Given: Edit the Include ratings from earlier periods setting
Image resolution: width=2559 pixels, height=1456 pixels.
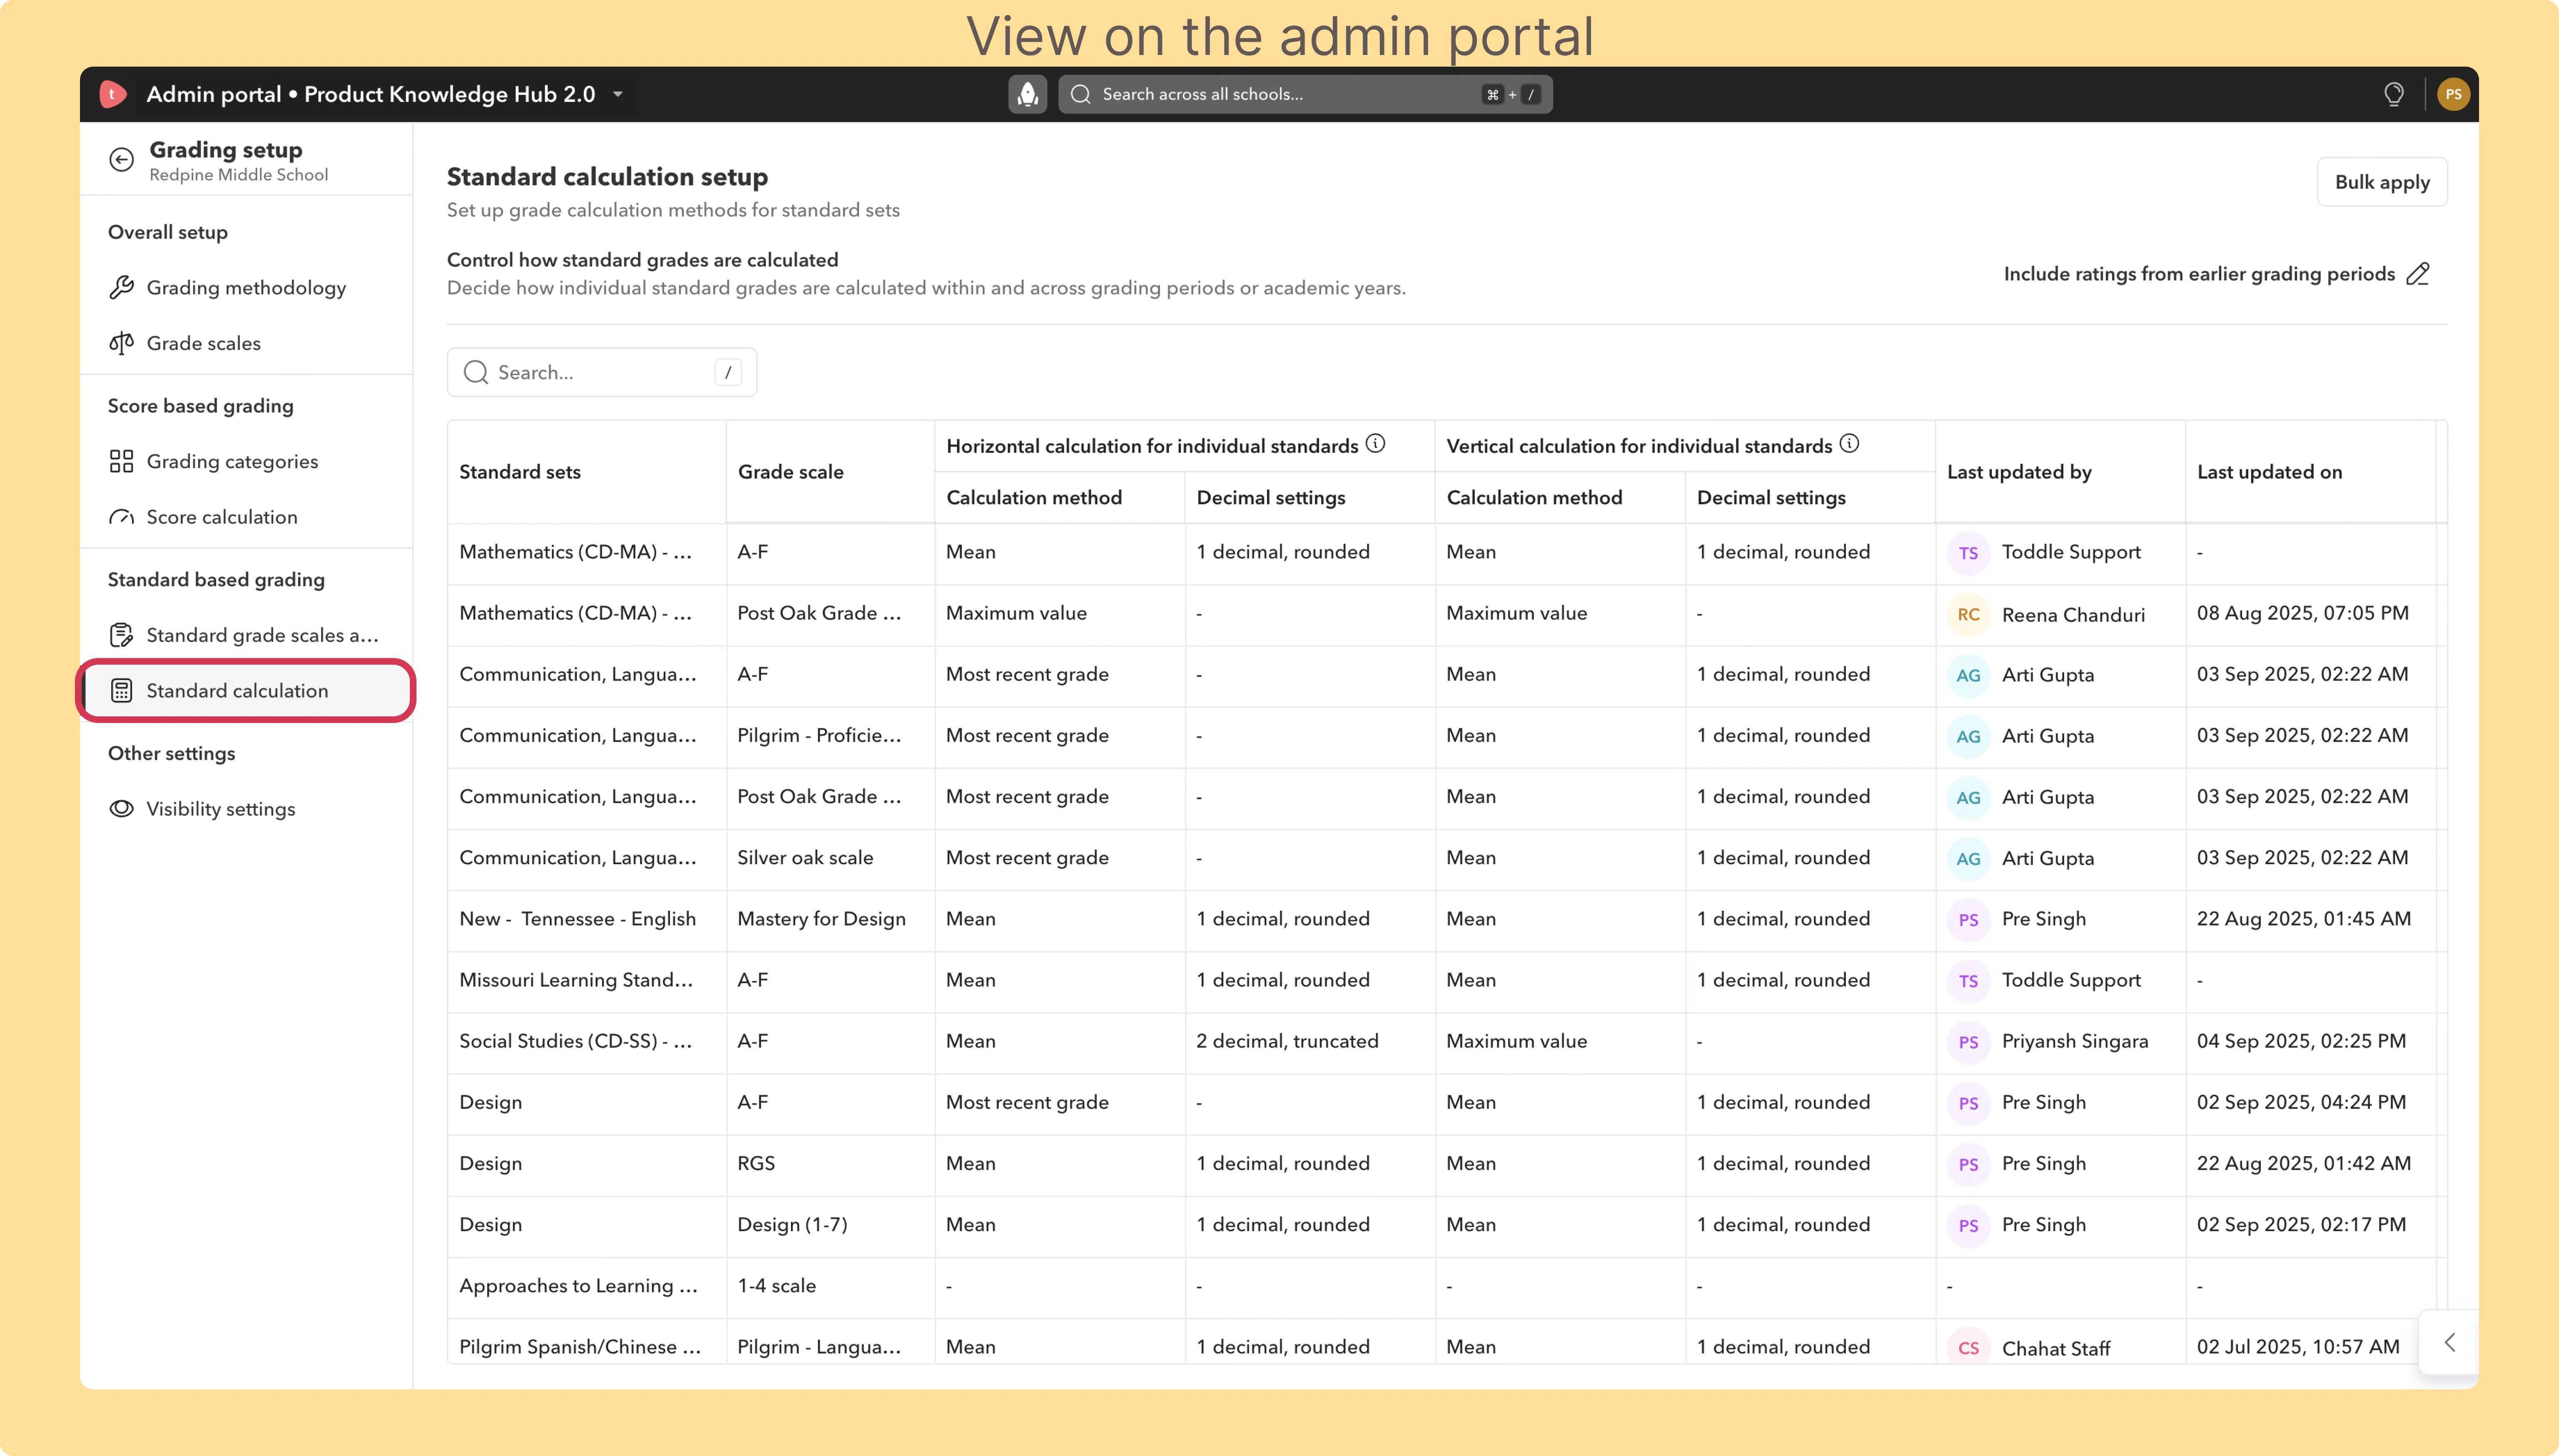Looking at the screenshot, I should pos(2418,274).
